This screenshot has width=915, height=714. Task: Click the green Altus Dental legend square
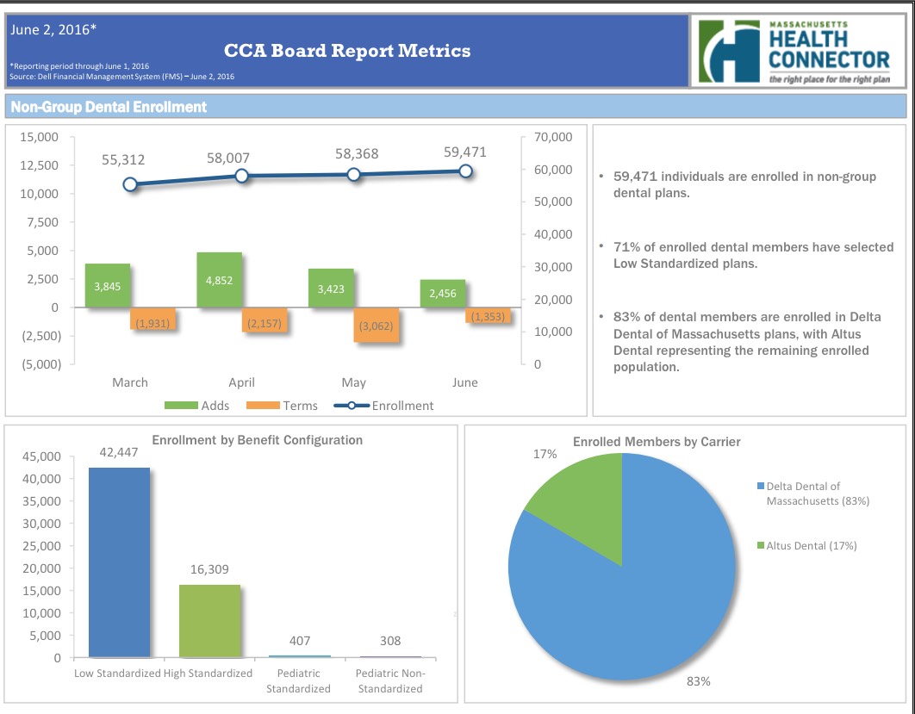click(761, 545)
